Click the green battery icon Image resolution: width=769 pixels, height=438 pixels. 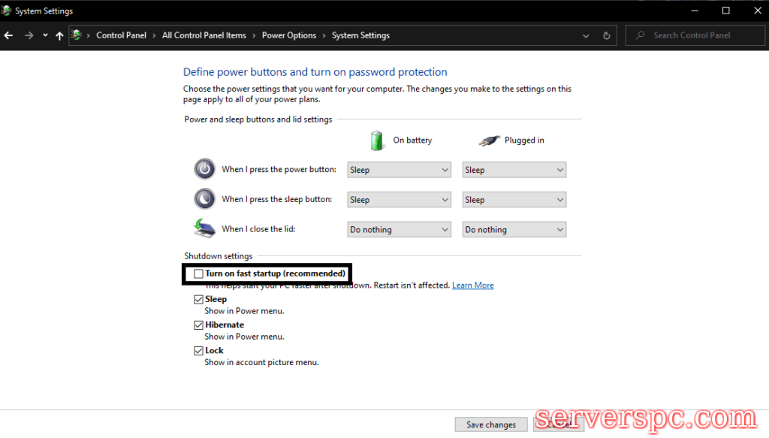[377, 140]
